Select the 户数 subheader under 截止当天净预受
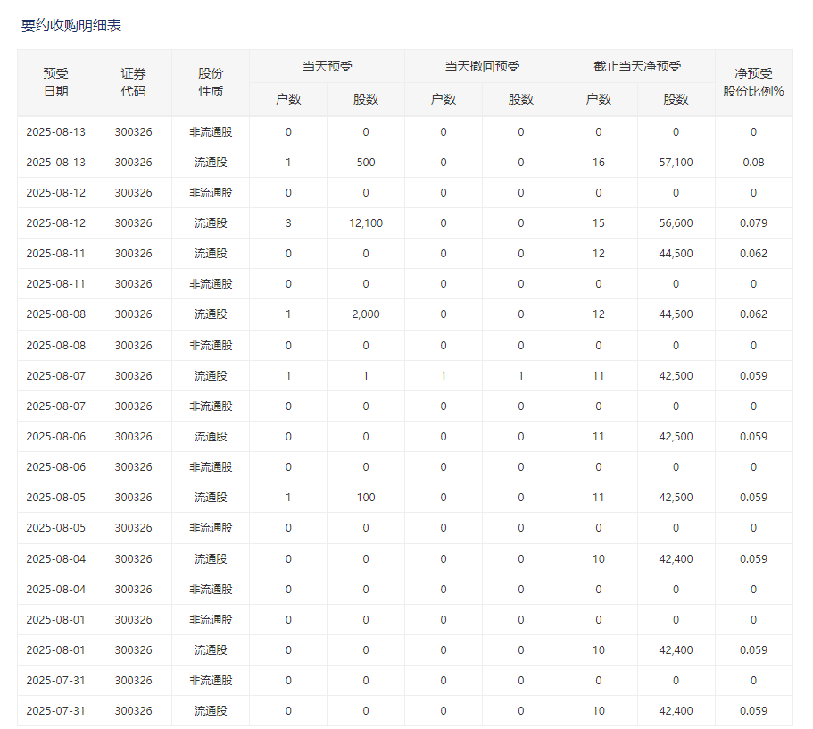The height and width of the screenshot is (729, 813). click(x=598, y=99)
